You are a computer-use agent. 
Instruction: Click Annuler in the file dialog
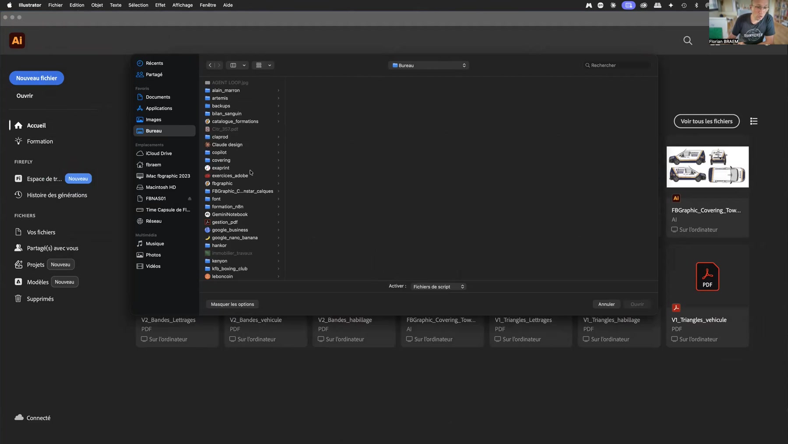(x=606, y=304)
